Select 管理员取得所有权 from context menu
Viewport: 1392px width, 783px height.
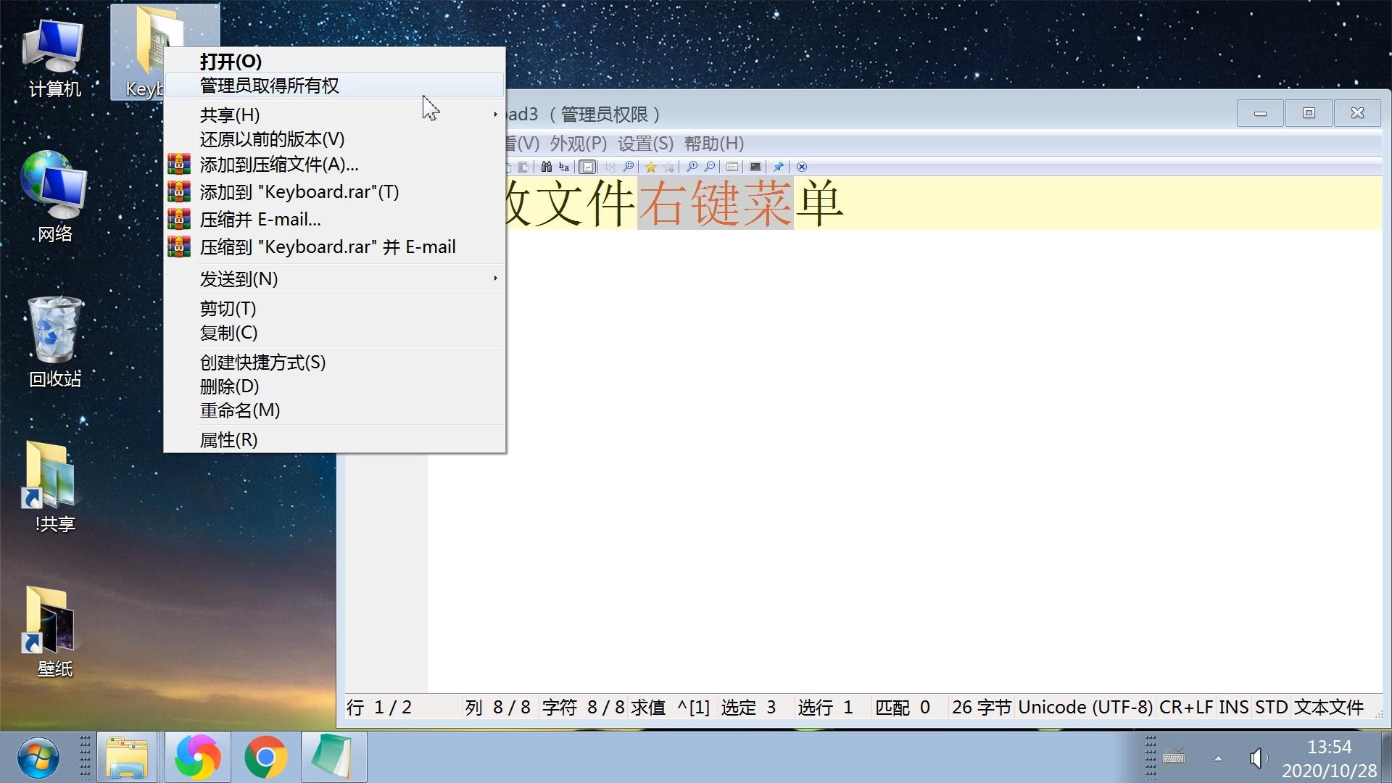(x=270, y=86)
